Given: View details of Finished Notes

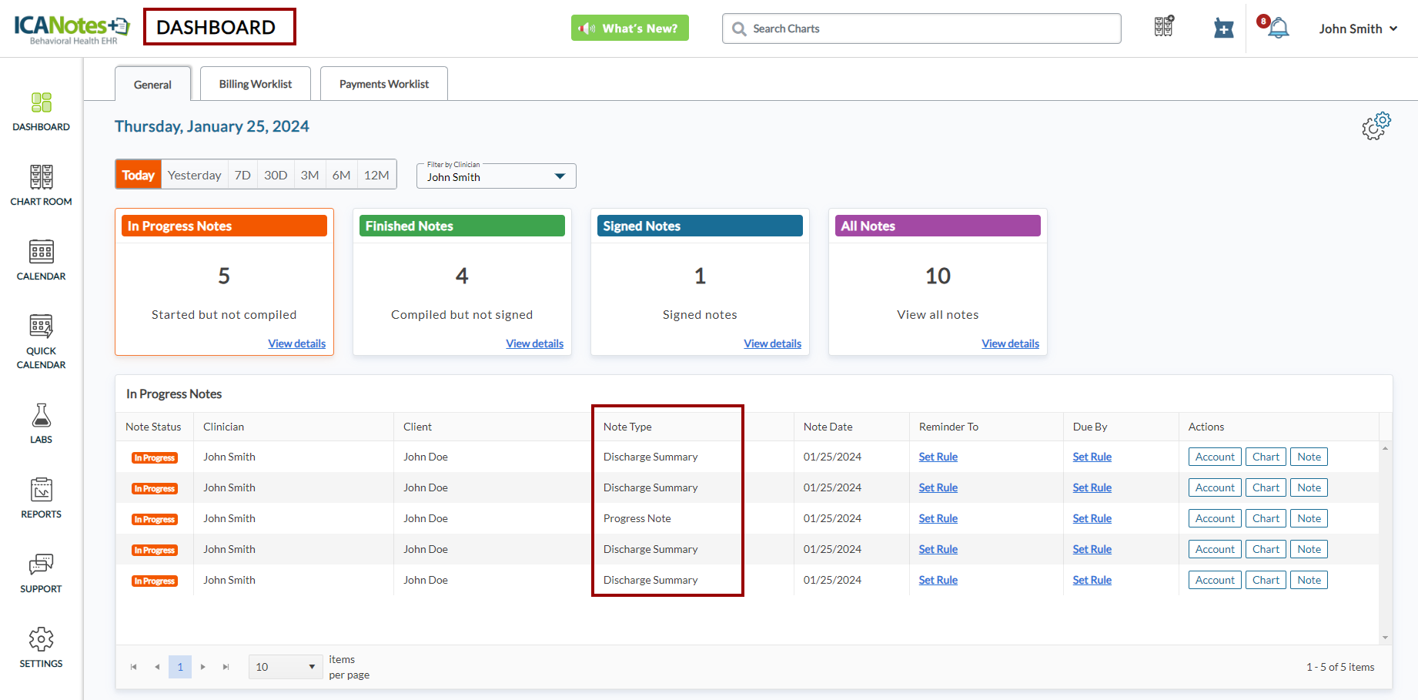Looking at the screenshot, I should pyautogui.click(x=534, y=343).
